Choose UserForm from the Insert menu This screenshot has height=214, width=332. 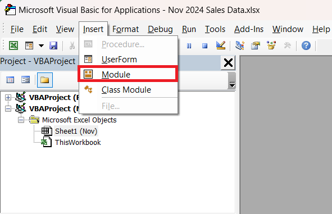tap(128, 60)
